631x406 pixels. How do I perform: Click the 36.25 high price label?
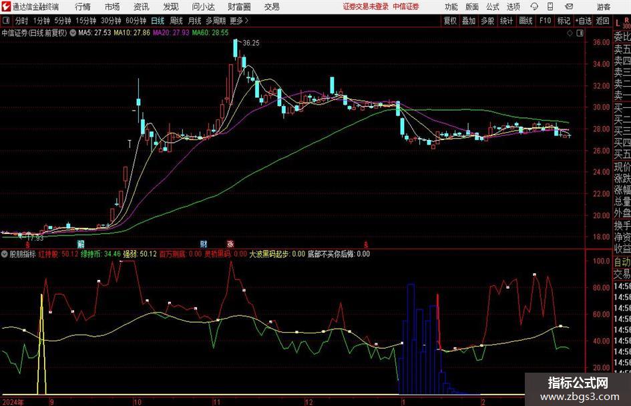point(251,43)
